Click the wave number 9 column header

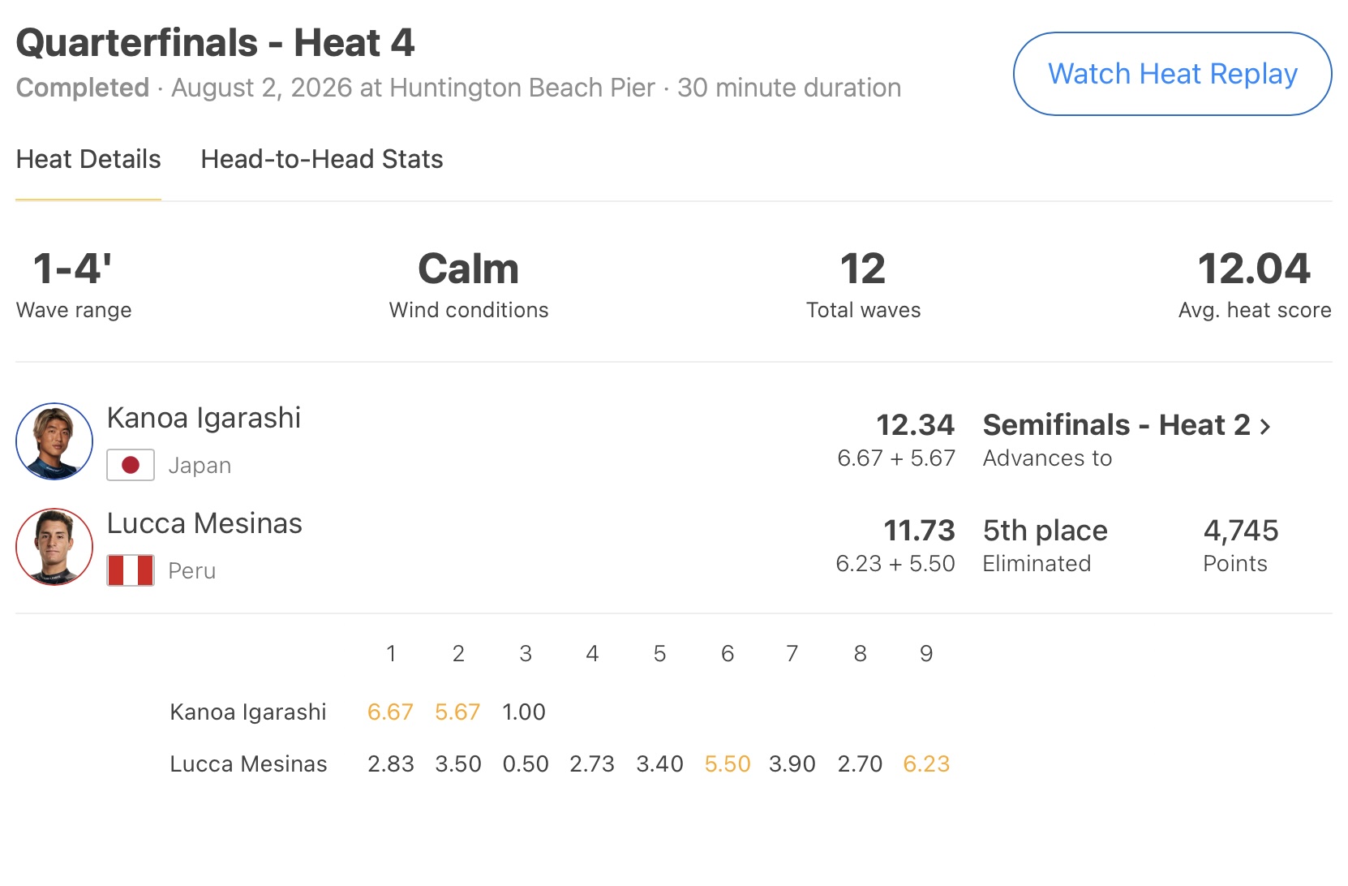click(x=926, y=653)
